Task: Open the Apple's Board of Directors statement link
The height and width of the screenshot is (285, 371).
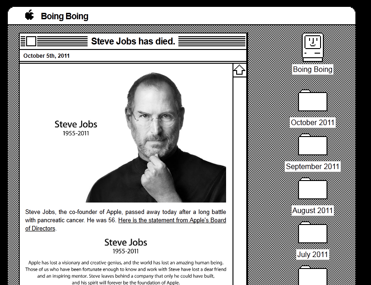Action: [172, 220]
